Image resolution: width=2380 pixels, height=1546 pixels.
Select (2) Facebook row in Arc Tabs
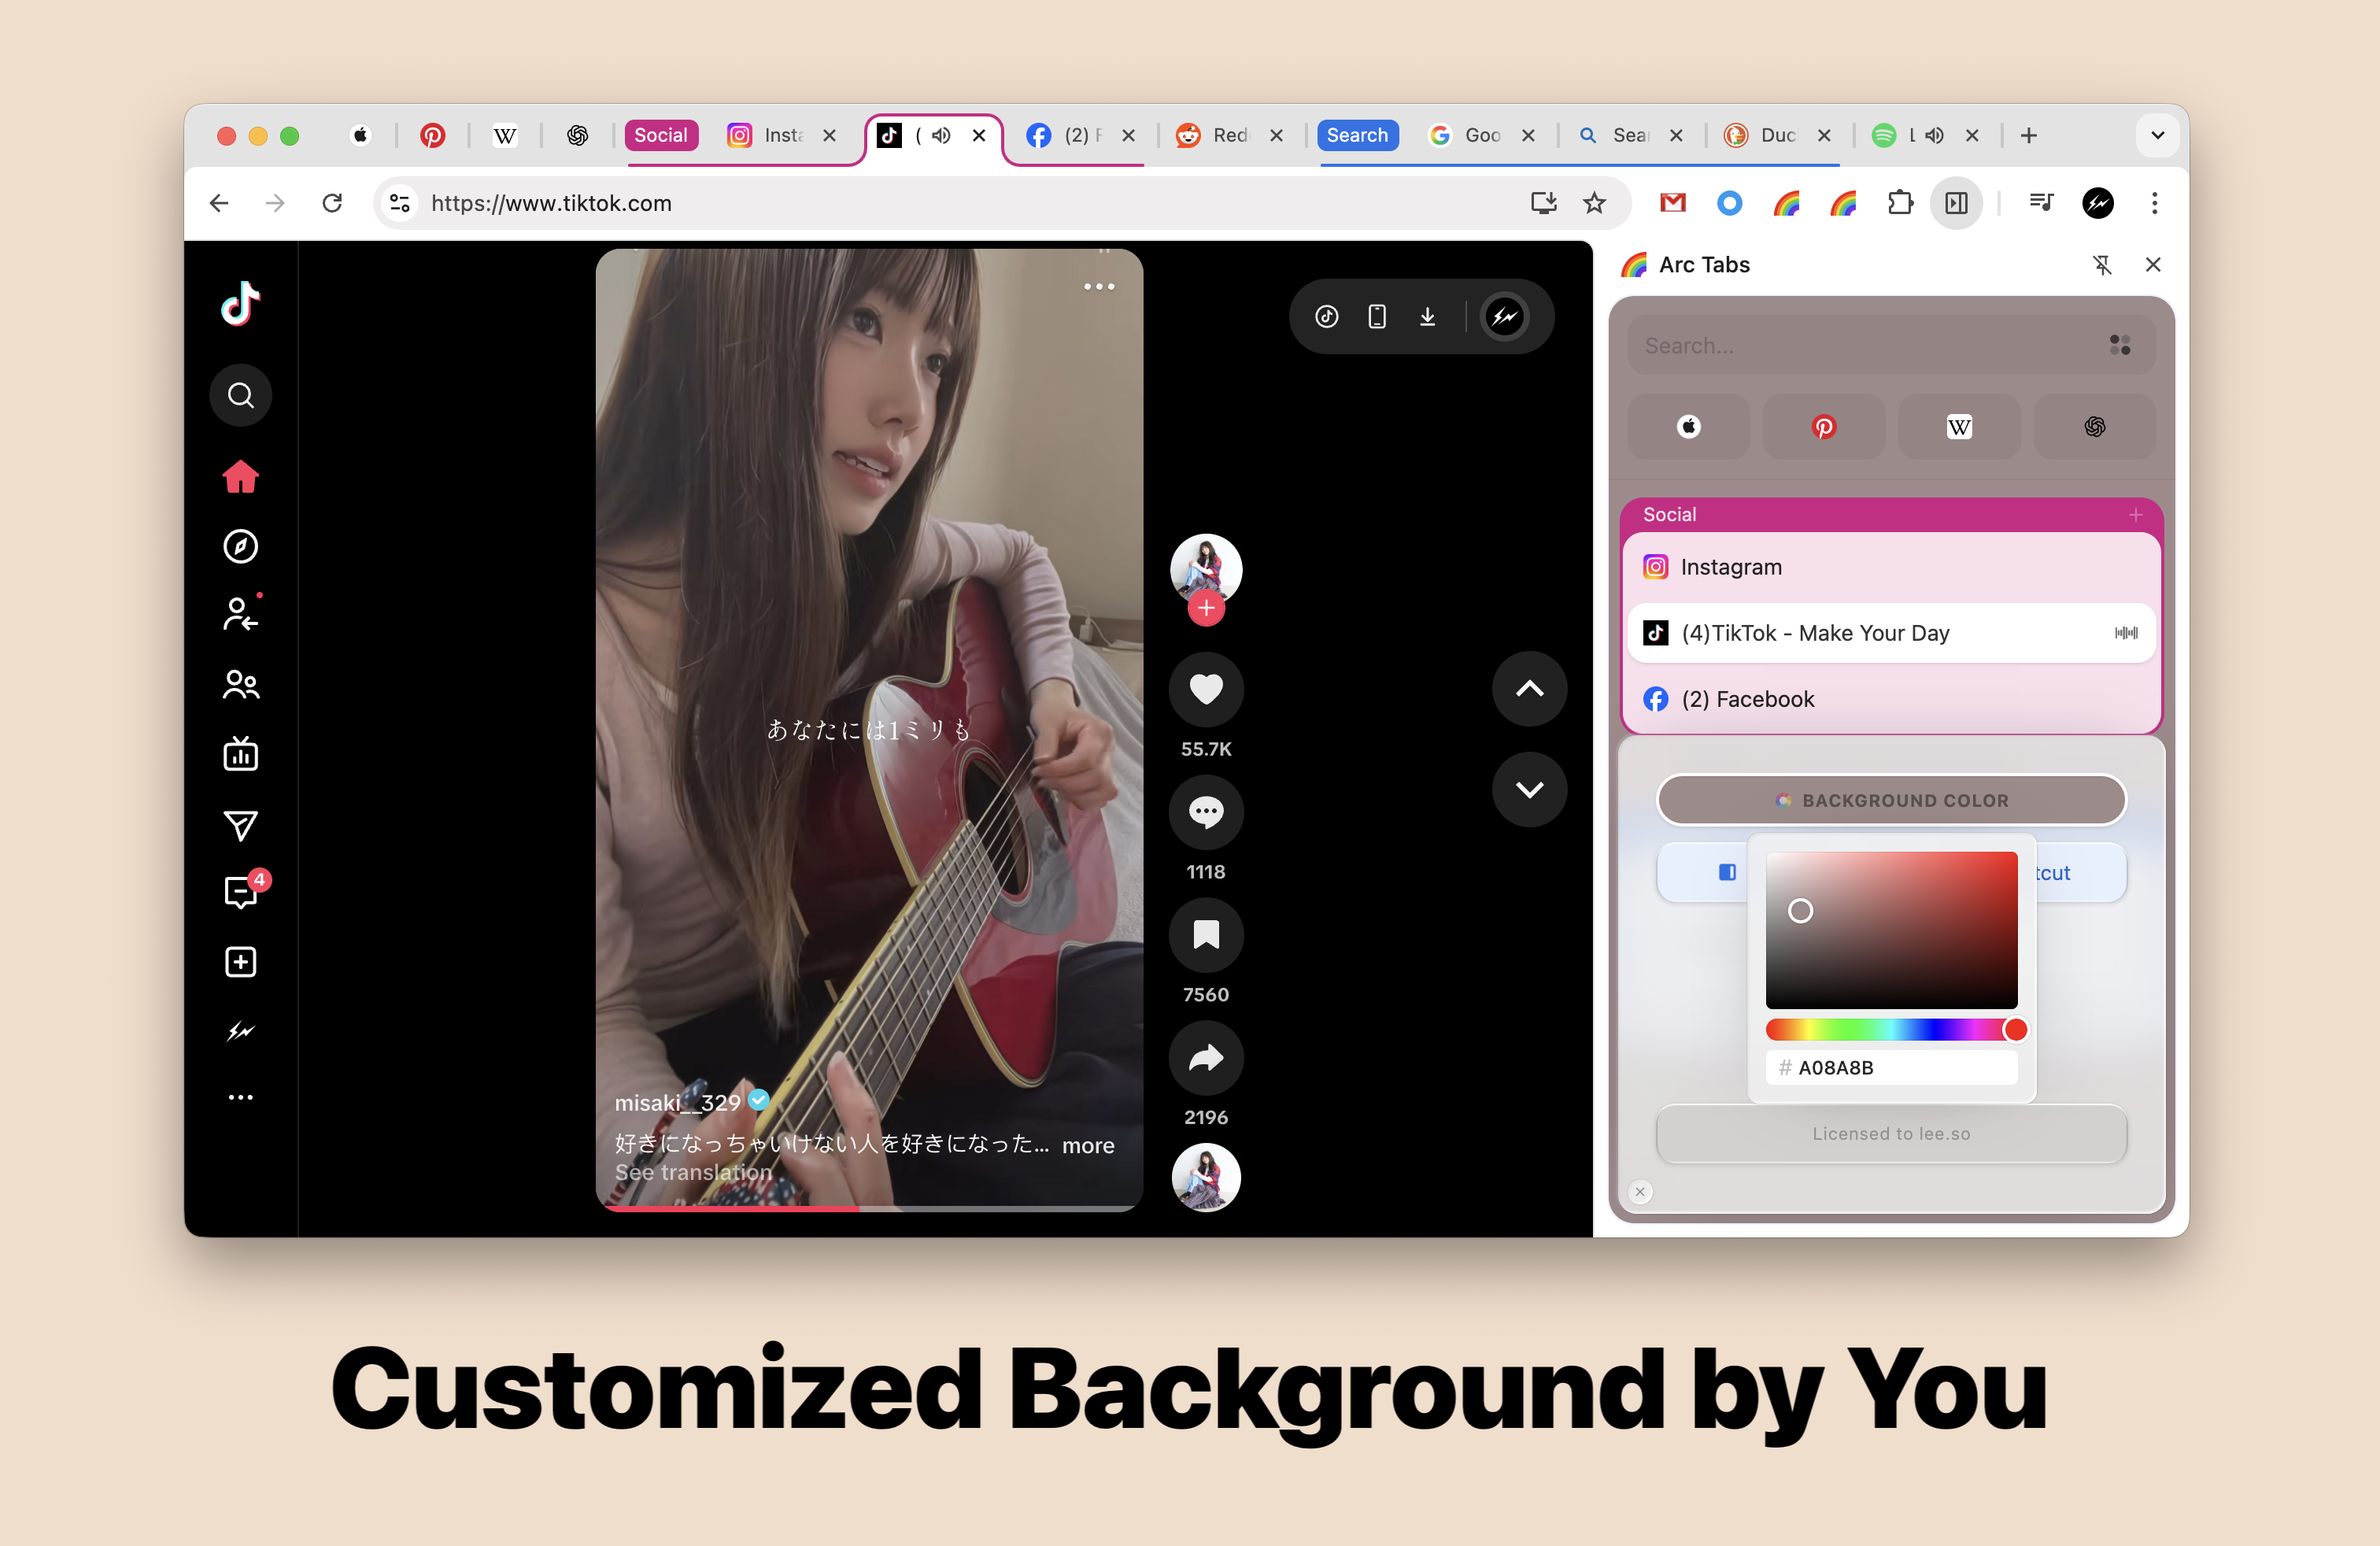click(1891, 699)
